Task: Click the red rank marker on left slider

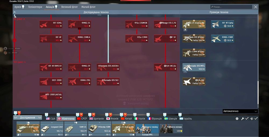Action: point(15,40)
